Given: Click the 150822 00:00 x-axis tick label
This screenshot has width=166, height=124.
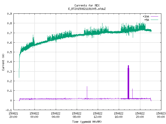Looking at the screenshot, I should [34, 115].
